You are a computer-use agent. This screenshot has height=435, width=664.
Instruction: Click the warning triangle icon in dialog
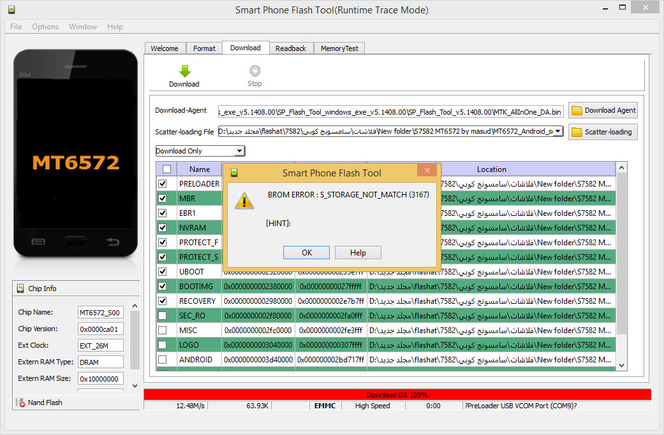tap(244, 201)
